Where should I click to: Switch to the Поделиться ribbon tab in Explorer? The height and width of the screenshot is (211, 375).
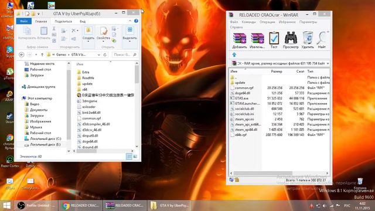pyautogui.click(x=63, y=21)
